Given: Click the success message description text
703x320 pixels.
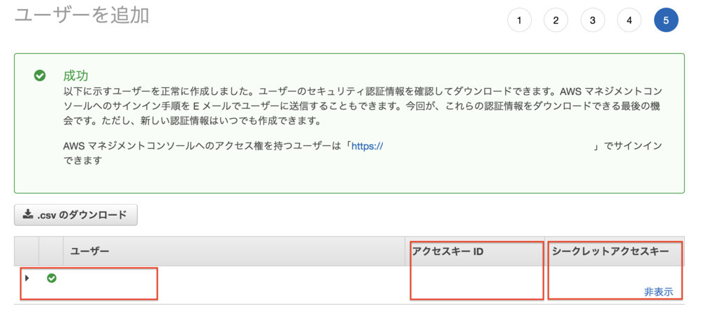Looking at the screenshot, I should tap(349, 106).
